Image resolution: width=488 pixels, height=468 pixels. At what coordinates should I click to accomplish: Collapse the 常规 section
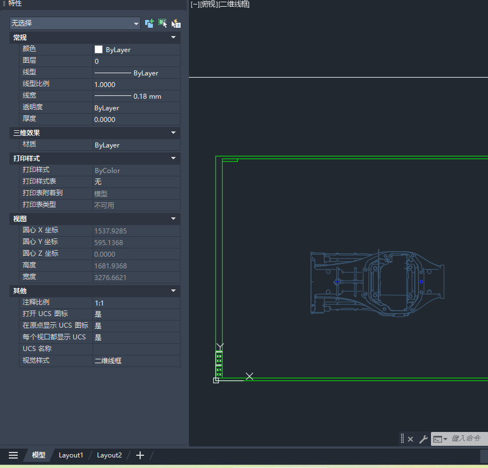(x=173, y=37)
